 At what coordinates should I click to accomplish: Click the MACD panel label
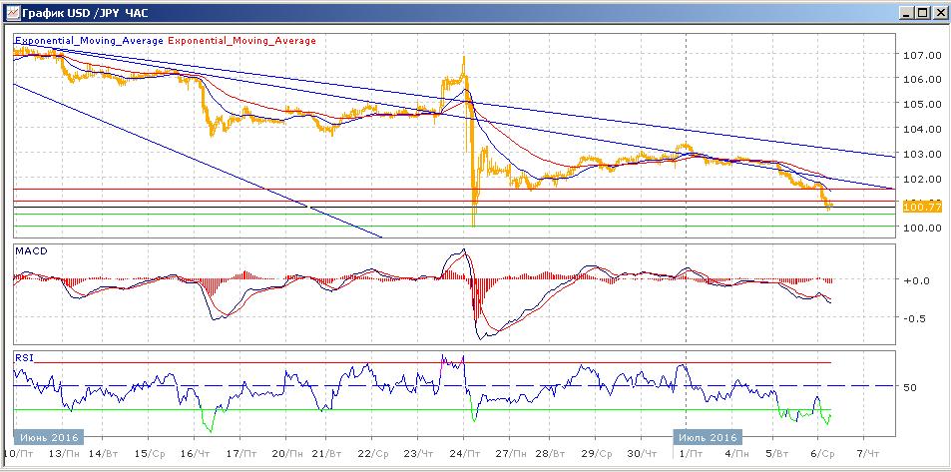coord(31,250)
